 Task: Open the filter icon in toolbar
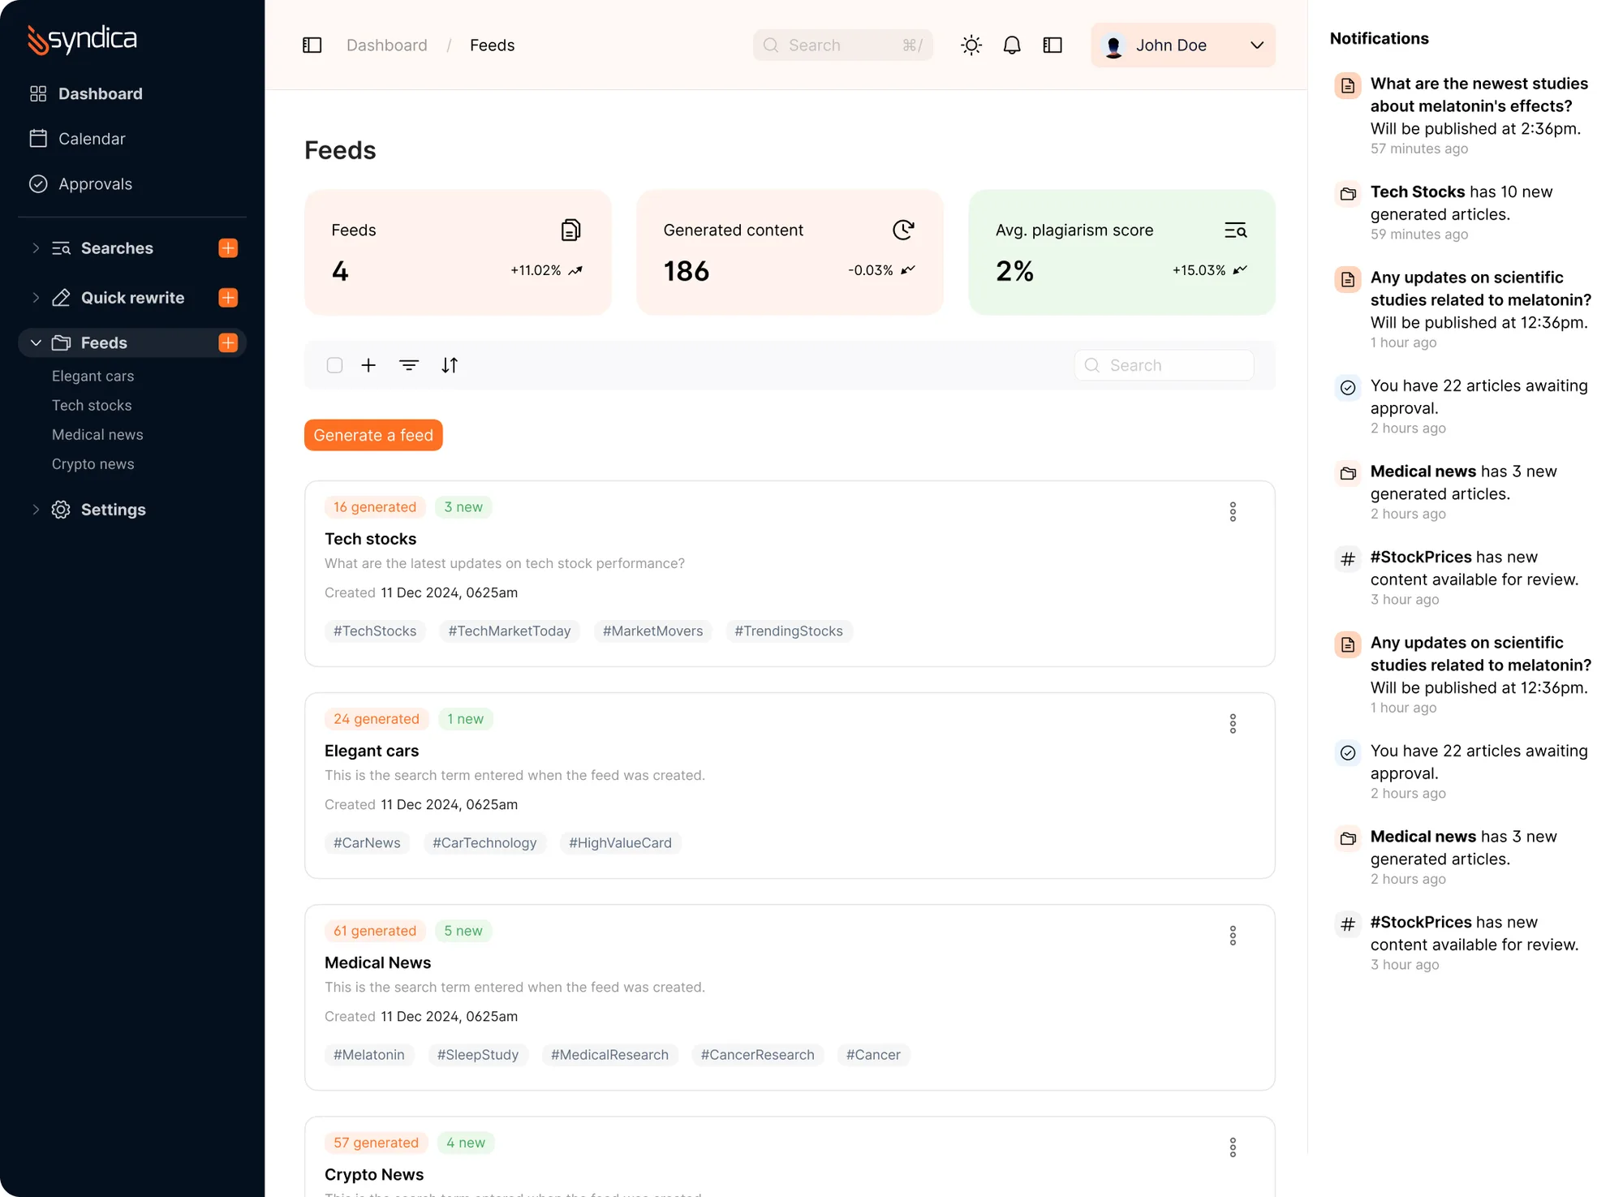(x=409, y=366)
